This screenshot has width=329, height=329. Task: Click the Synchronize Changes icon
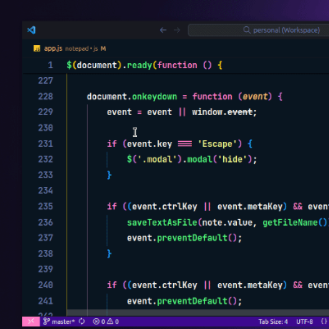82,321
